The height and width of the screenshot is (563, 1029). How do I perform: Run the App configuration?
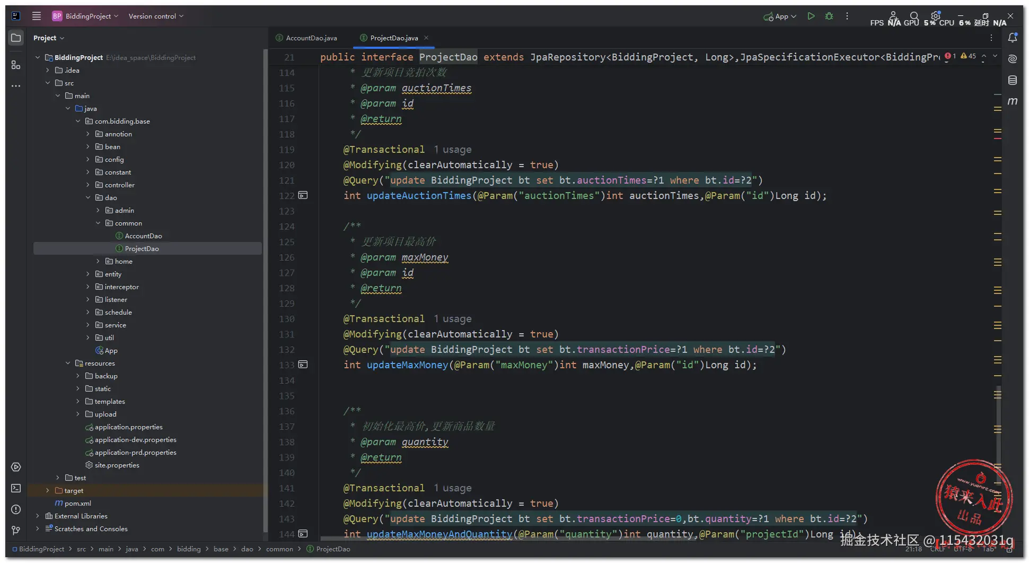811,16
